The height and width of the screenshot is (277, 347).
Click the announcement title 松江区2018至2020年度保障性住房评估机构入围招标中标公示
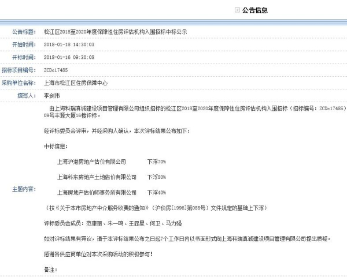(x=115, y=32)
